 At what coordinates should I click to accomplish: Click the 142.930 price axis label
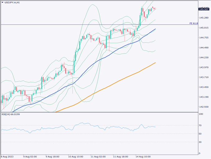tap(204, 107)
